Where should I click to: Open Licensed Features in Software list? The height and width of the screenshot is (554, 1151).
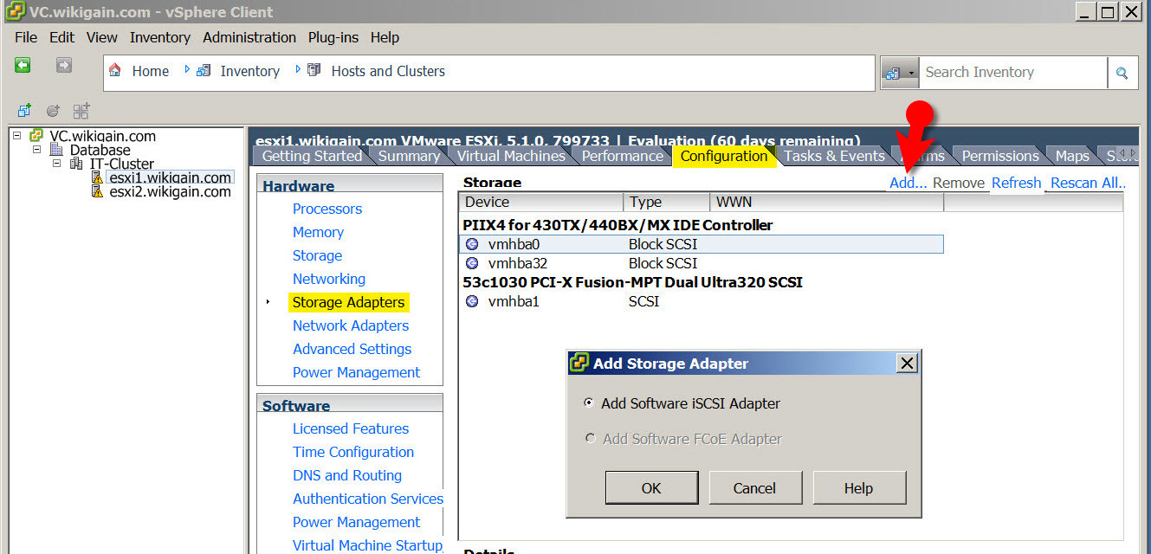click(351, 428)
